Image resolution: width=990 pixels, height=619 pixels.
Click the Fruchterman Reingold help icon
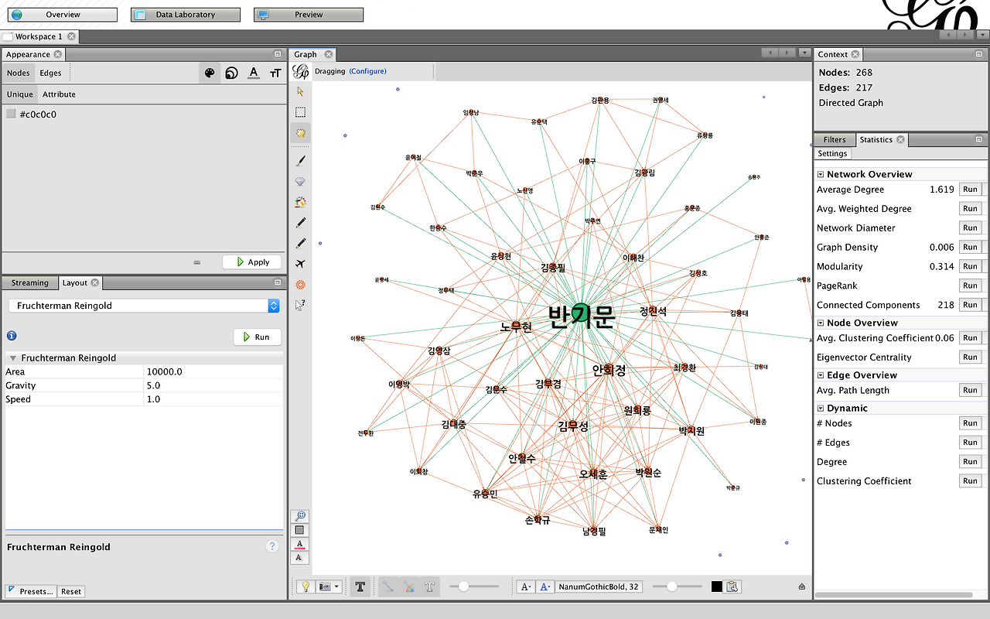272,546
